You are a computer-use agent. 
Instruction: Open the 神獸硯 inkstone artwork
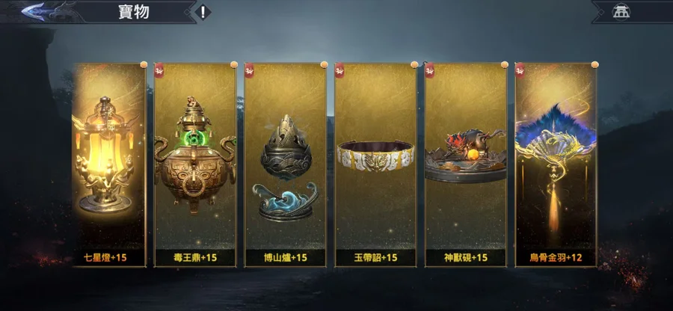(x=466, y=156)
